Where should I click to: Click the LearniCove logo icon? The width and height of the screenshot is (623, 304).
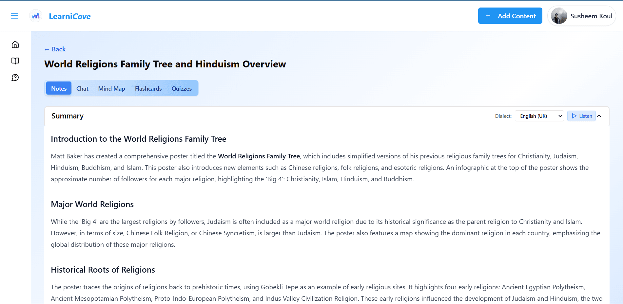click(x=36, y=16)
